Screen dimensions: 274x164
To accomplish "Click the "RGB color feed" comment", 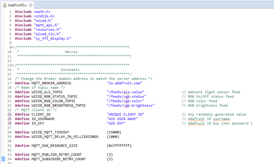I will 199,101.
